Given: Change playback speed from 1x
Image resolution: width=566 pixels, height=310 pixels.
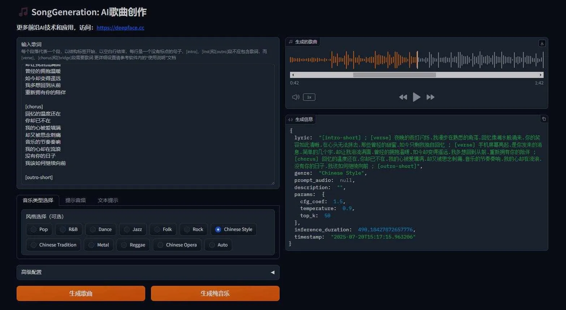Looking at the screenshot, I should pos(309,97).
